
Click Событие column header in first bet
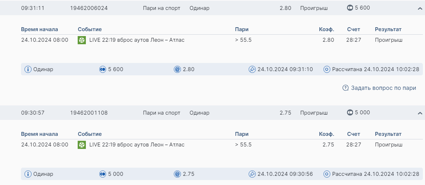[90, 29]
